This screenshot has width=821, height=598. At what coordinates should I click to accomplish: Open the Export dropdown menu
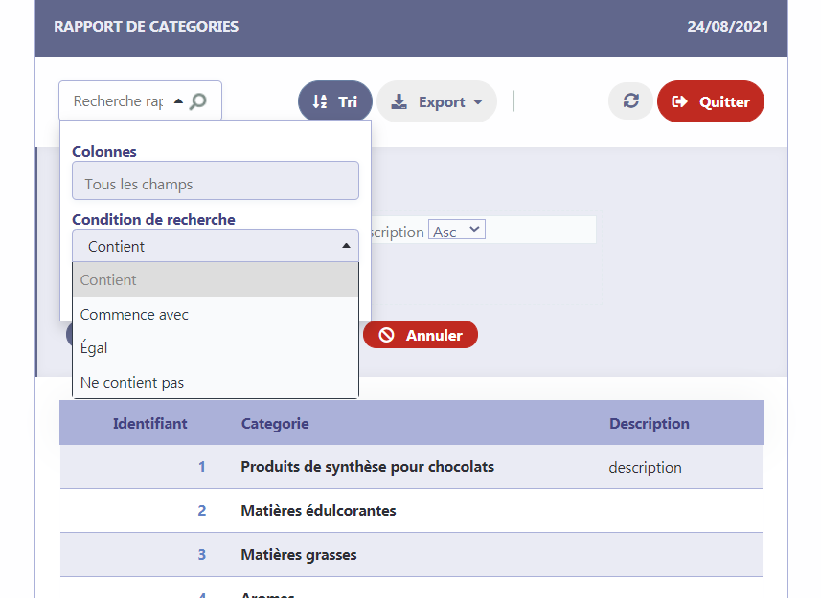click(x=437, y=101)
